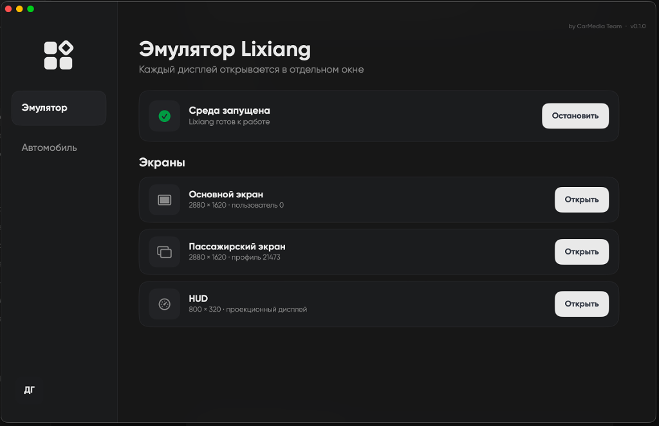Click the v0.1.0 version label

point(638,26)
